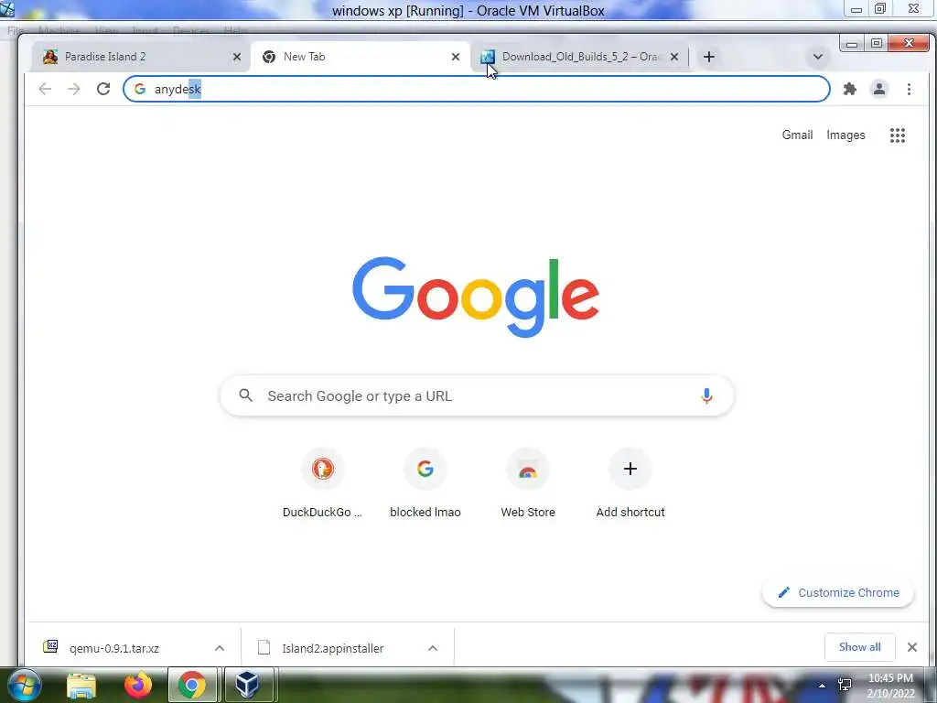Open the tab search dropdown arrow
937x703 pixels.
(817, 57)
